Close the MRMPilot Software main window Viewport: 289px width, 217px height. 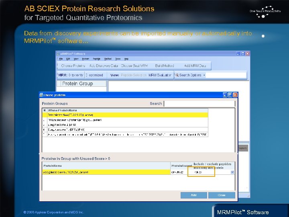[x=248, y=54]
